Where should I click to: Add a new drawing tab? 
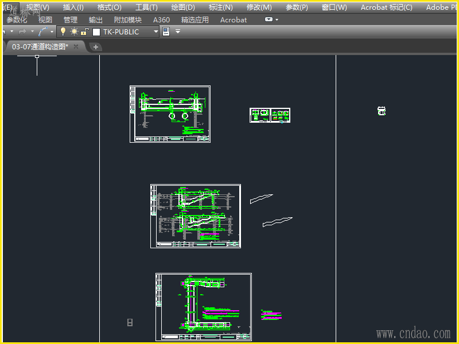tap(96, 47)
